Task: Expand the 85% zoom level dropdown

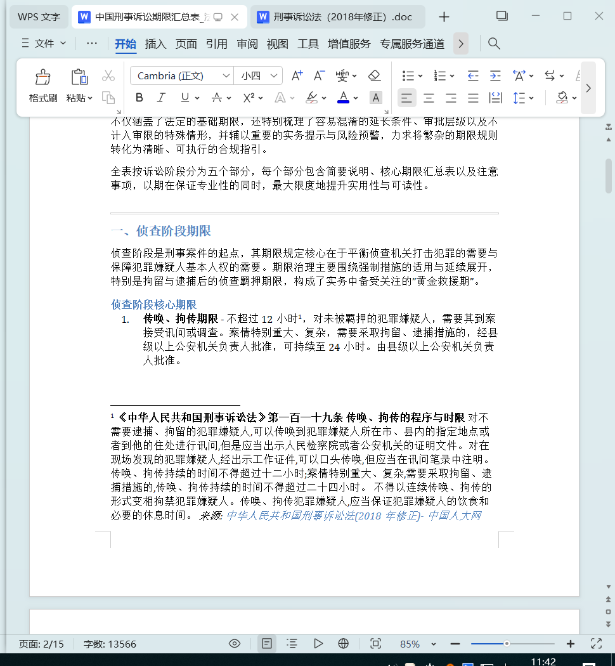Action: 434,644
